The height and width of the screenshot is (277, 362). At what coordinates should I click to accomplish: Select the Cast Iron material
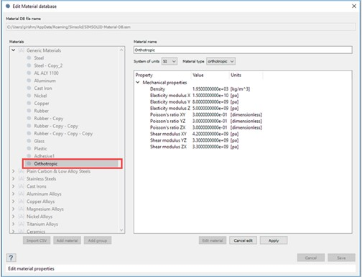(x=43, y=88)
